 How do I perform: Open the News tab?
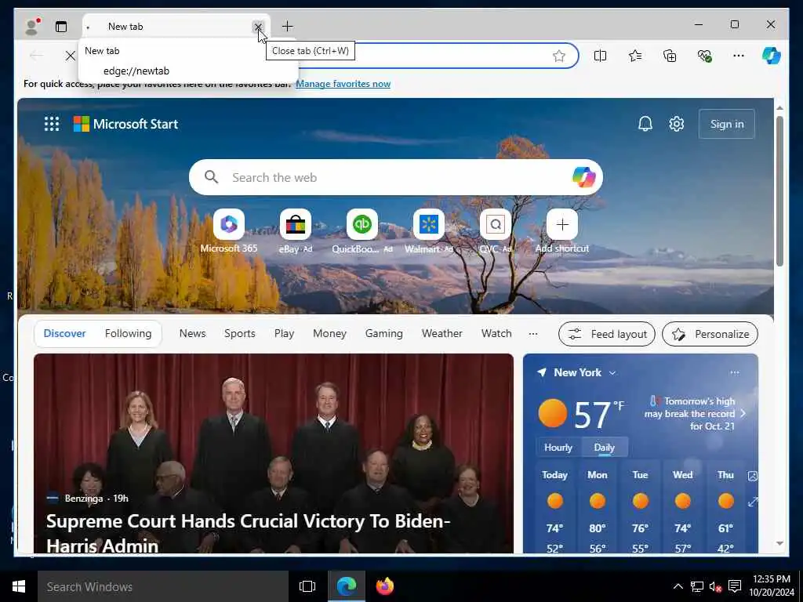click(x=192, y=334)
